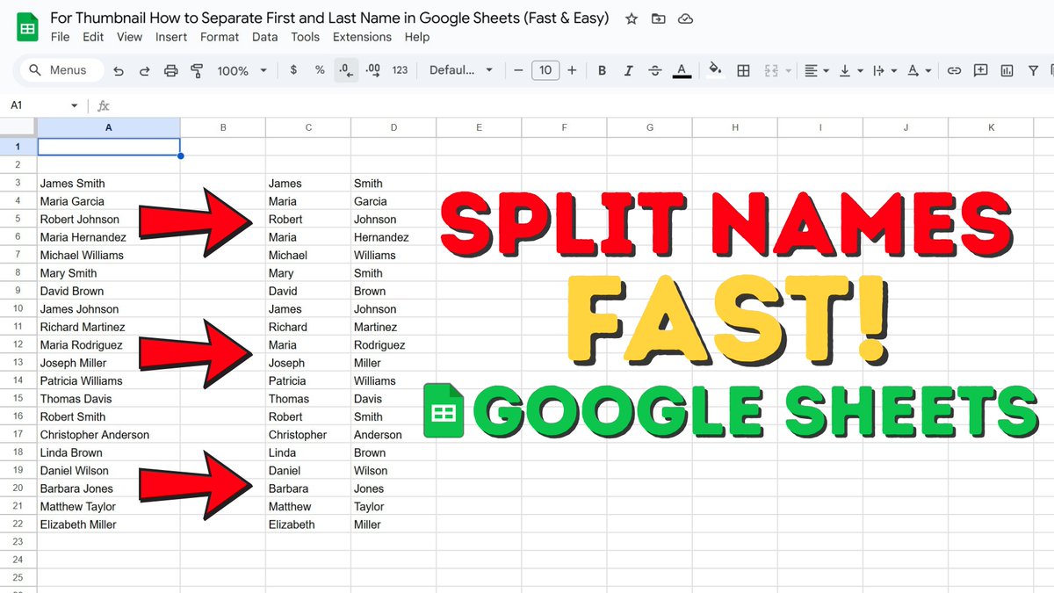Open the Name box dropdown arrow
Viewport: 1054px width, 593px height.
coord(74,105)
